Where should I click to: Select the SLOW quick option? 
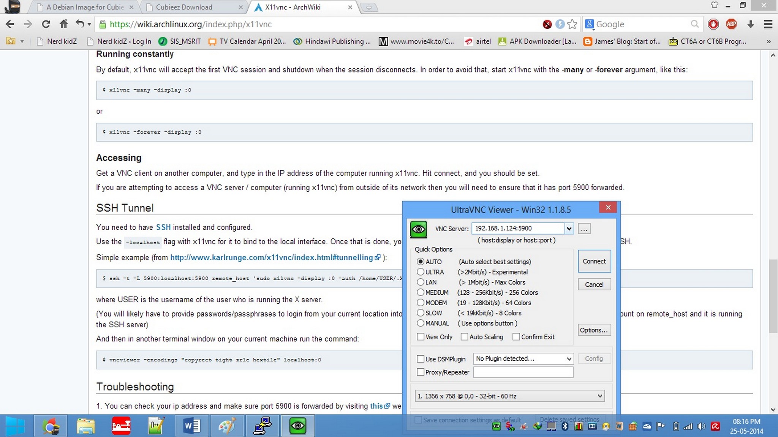pos(420,313)
